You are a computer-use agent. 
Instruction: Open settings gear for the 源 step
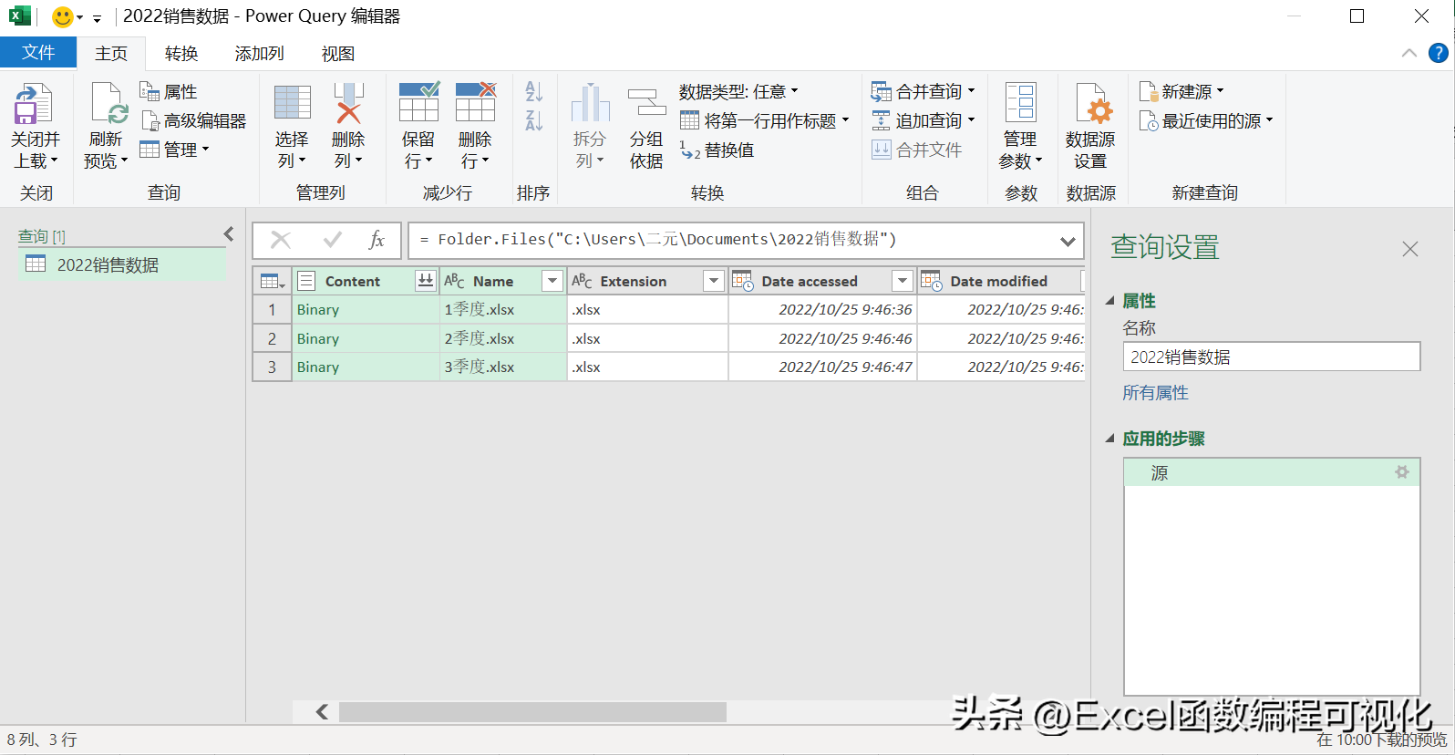(x=1402, y=472)
